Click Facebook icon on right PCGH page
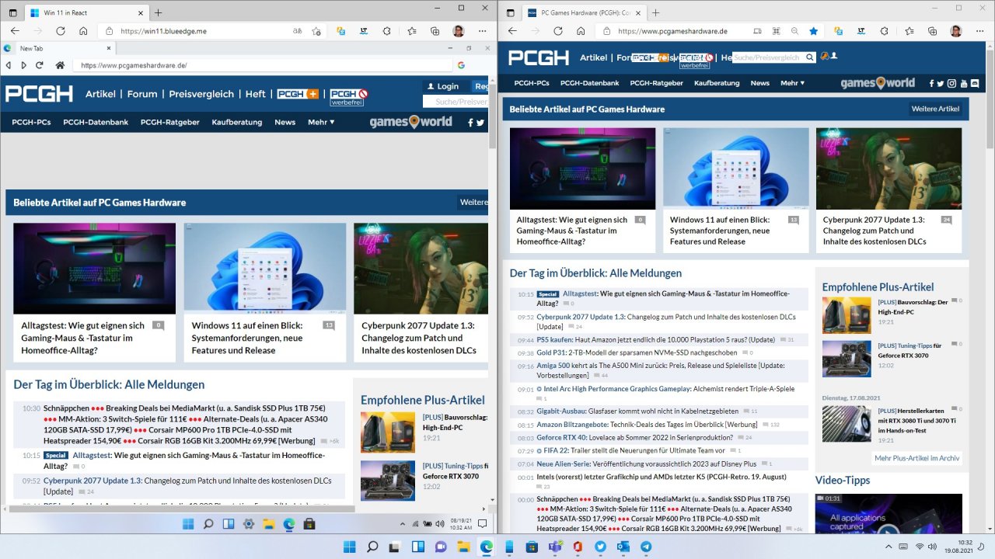Screen dimensions: 995x559 [930, 83]
